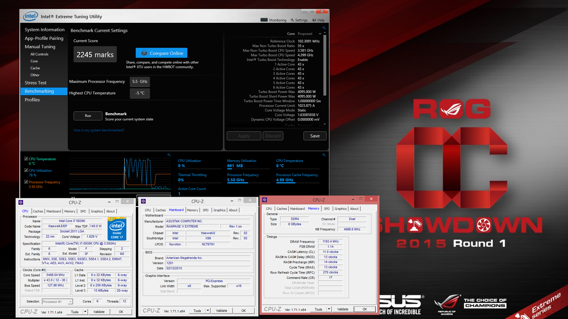Open Settings wrench icon in XTU header

[x=292, y=20]
